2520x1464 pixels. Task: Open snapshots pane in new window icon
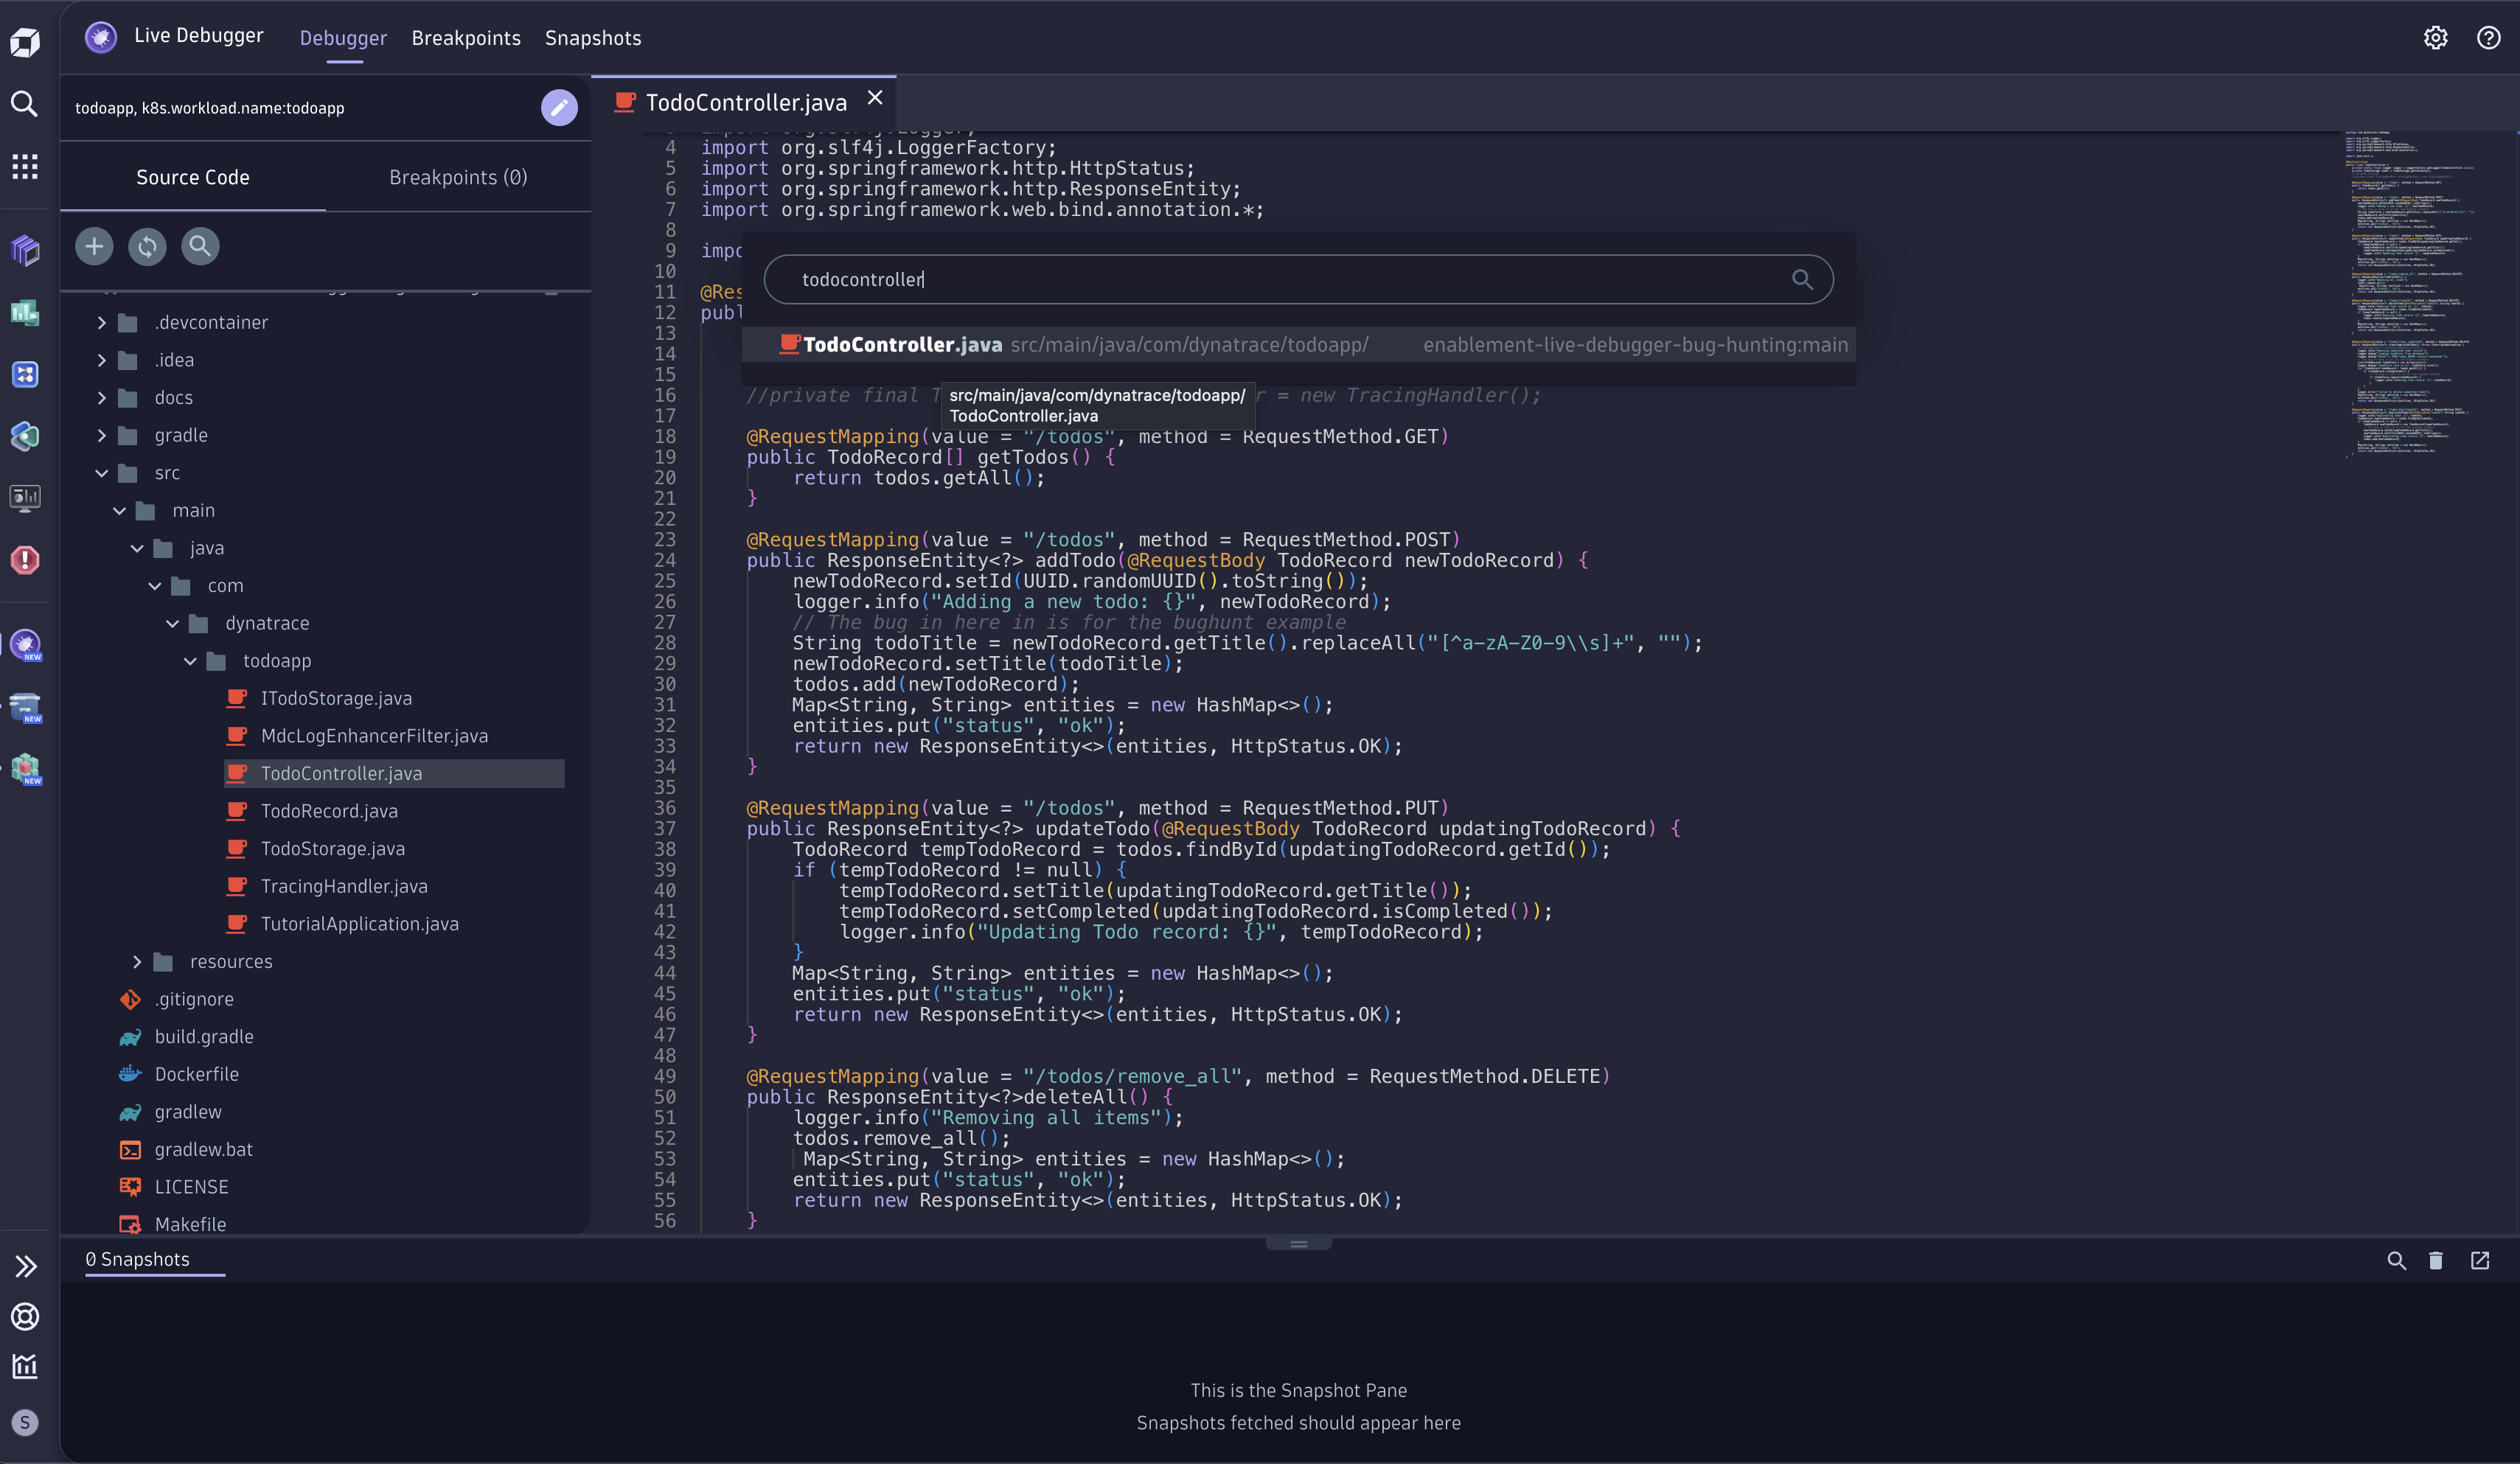click(x=2479, y=1260)
